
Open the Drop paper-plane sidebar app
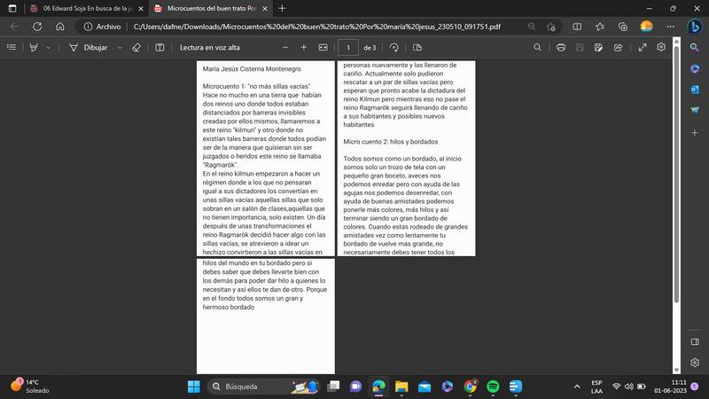tap(695, 110)
